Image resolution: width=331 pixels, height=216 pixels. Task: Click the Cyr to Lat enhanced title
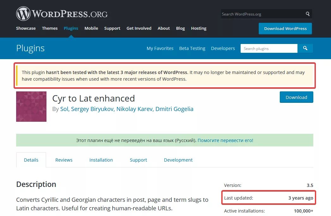coord(94,98)
